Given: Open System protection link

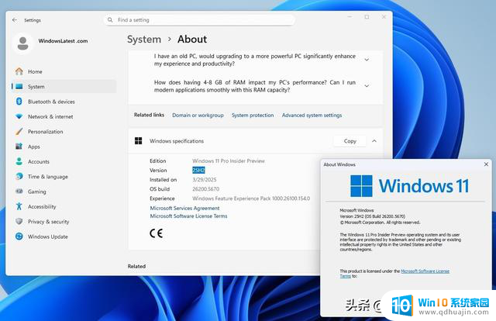Looking at the screenshot, I should pyautogui.click(x=253, y=116).
